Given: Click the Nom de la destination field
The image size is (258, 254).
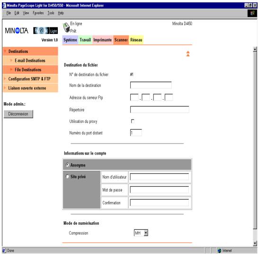Looking at the screenshot, I should (151, 85).
